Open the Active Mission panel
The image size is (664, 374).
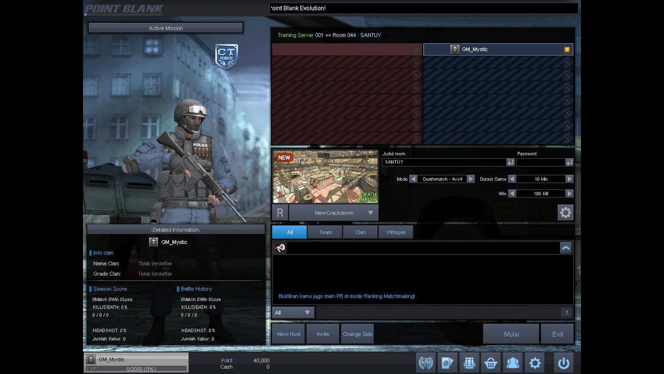166,28
